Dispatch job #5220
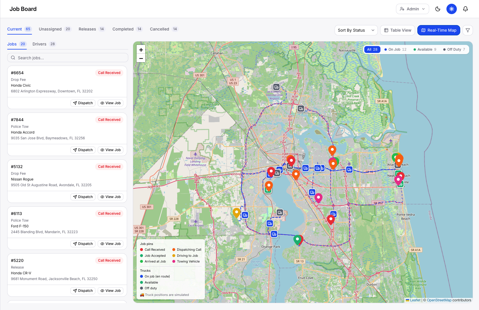 [x=83, y=291]
